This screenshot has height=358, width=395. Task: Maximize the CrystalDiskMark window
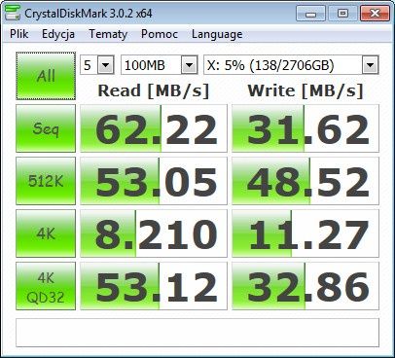pos(342,14)
